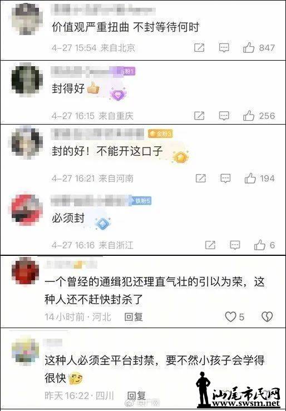Tap the 金粉3 badge
This screenshot has height=411, width=286.
click(160, 133)
